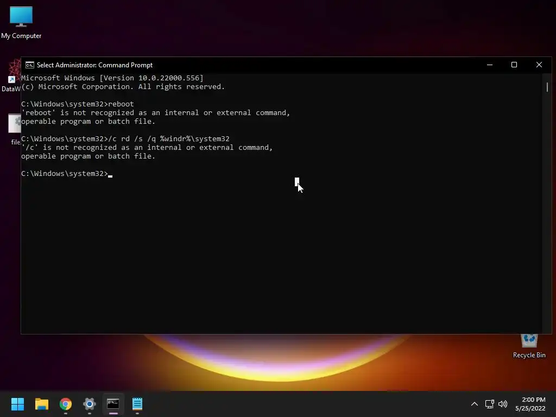Click the My Computer label text
This screenshot has height=417, width=556.
pos(21,36)
